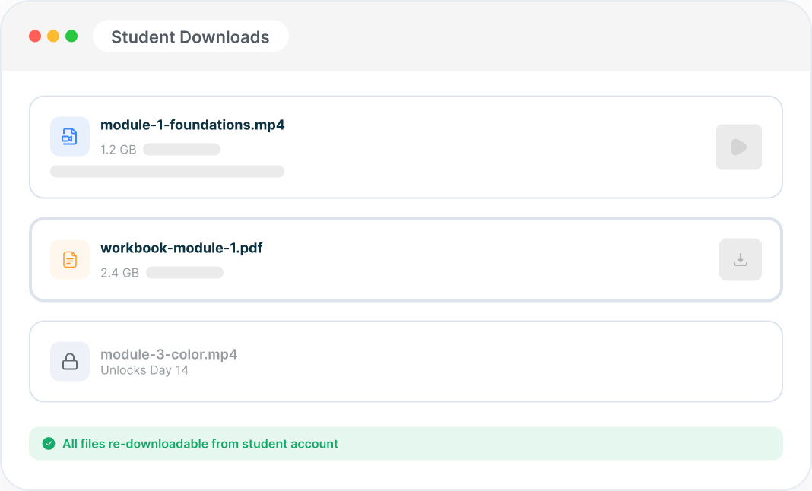Viewport: 812px width, 491px height.
Task: Click the lock icon for module-3-color.mp4
Action: tap(70, 362)
